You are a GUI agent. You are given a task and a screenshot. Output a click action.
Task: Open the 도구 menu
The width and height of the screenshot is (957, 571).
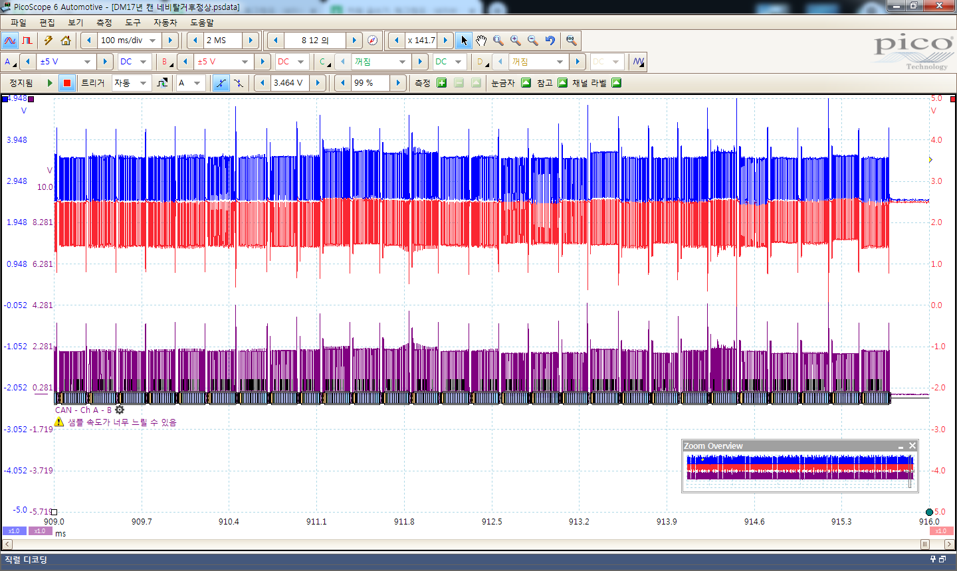133,23
